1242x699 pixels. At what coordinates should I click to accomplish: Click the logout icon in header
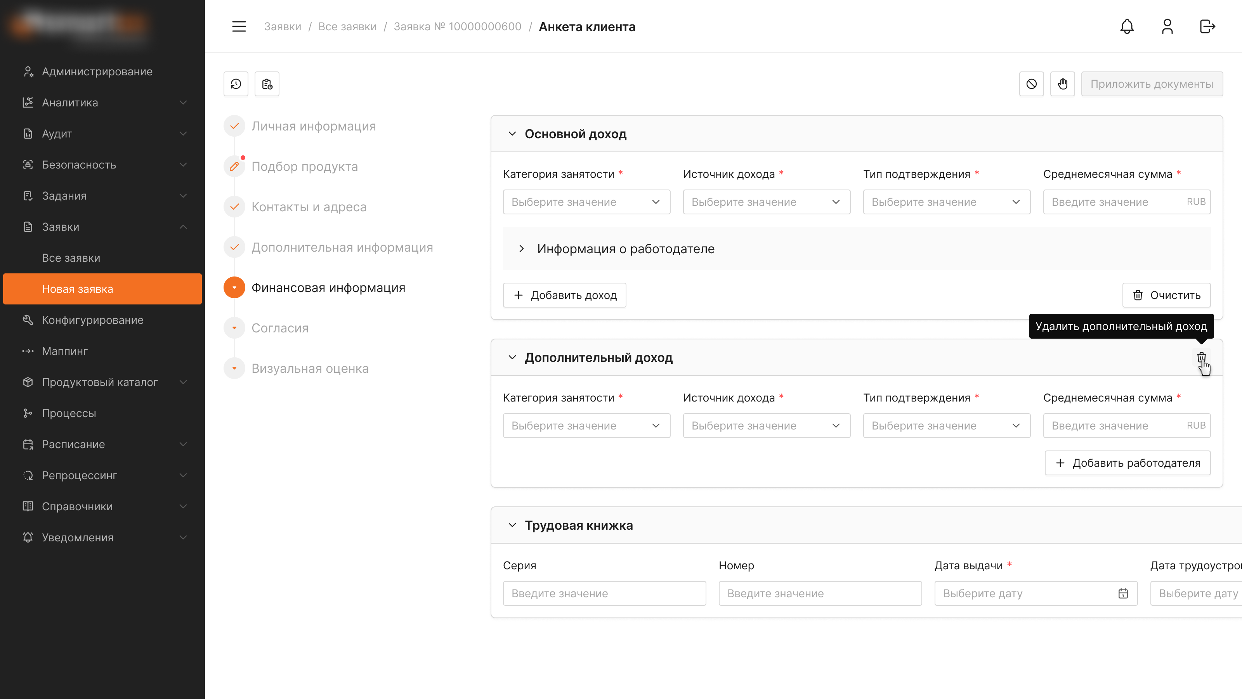[x=1207, y=26]
